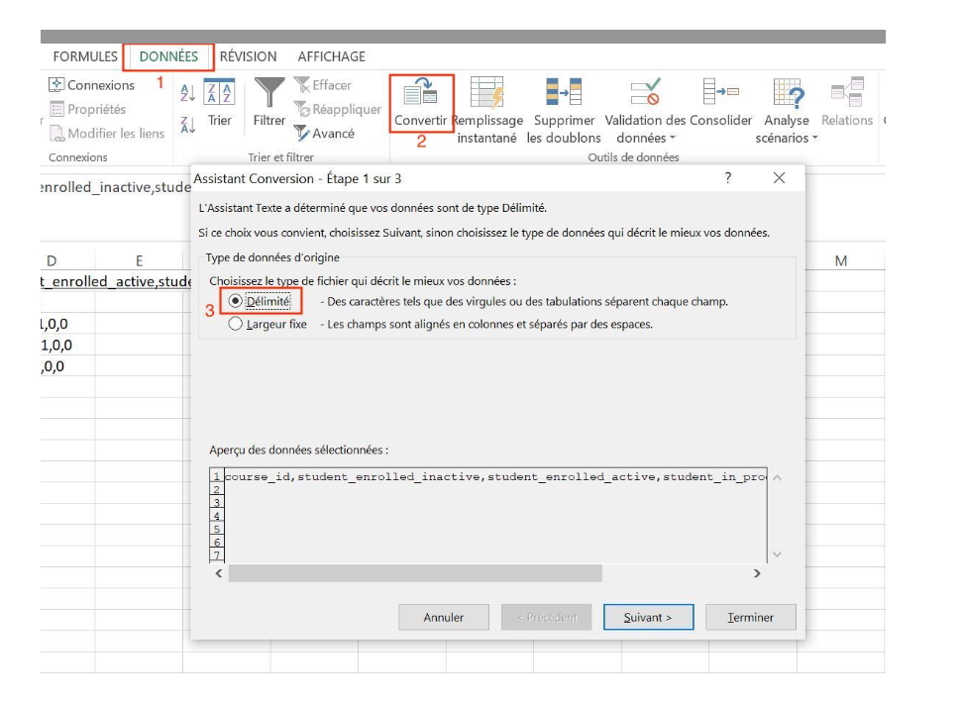The image size is (965, 703).
Task: Click Réappliquer filter option
Action: (x=337, y=109)
